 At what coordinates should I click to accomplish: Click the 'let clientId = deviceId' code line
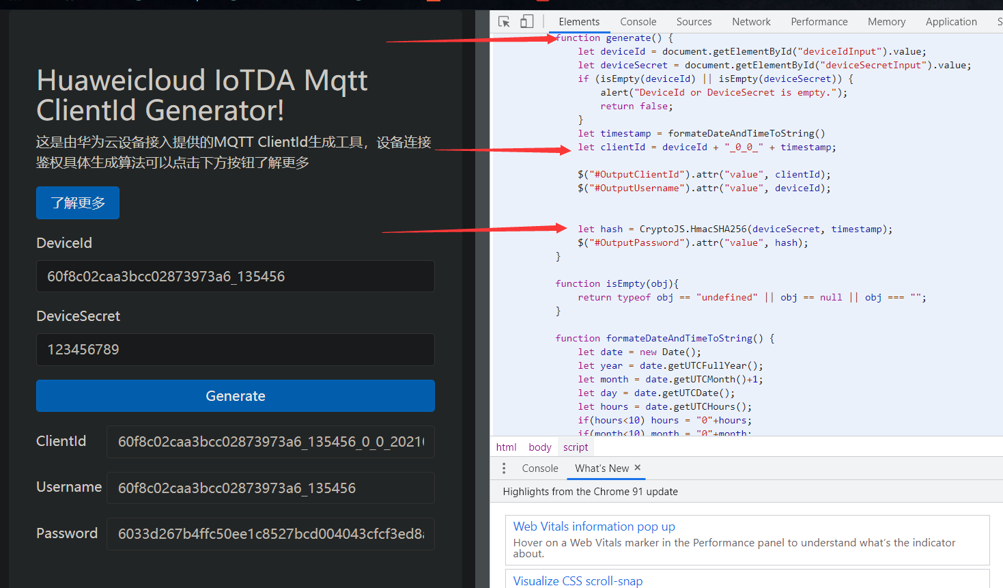(707, 148)
